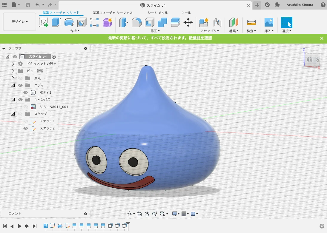Image resolution: width=327 pixels, height=233 pixels.
Task: Select the Create Sketch tool
Action: (43, 22)
